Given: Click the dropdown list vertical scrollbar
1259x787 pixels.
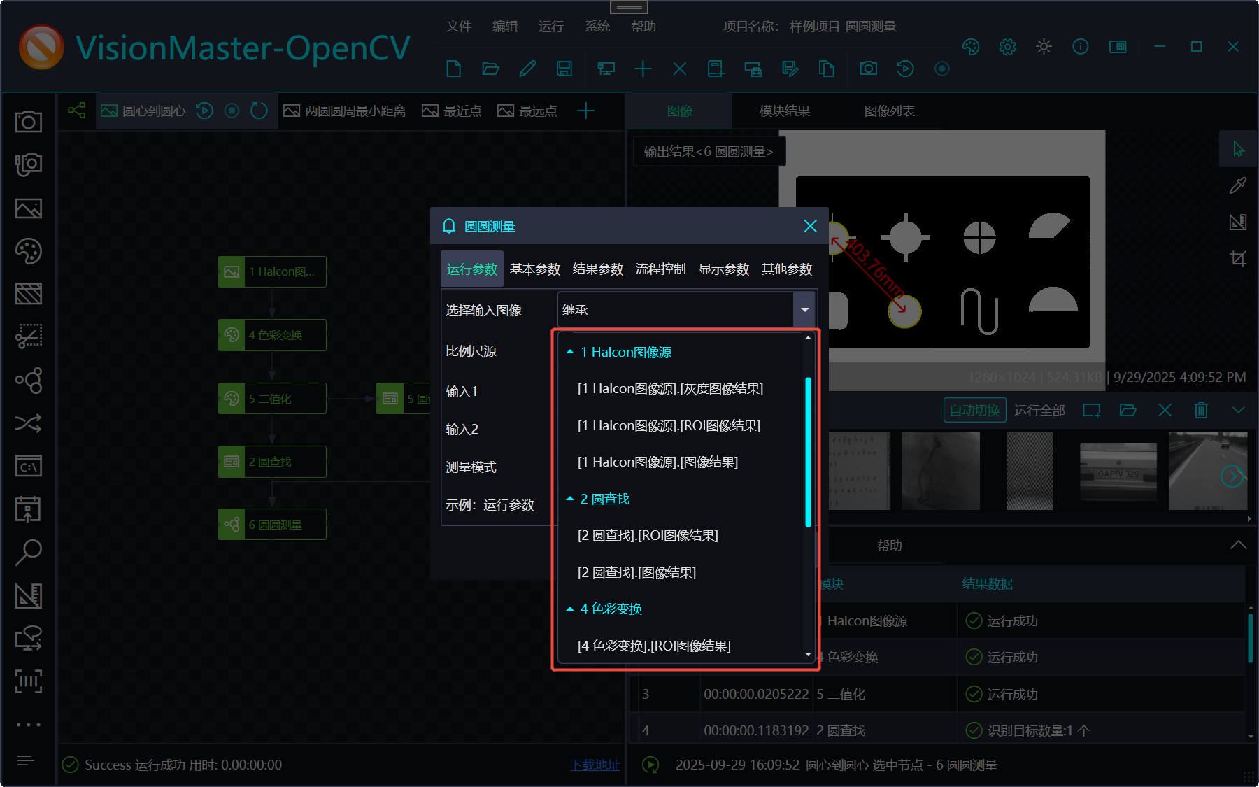Looking at the screenshot, I should 808,451.
